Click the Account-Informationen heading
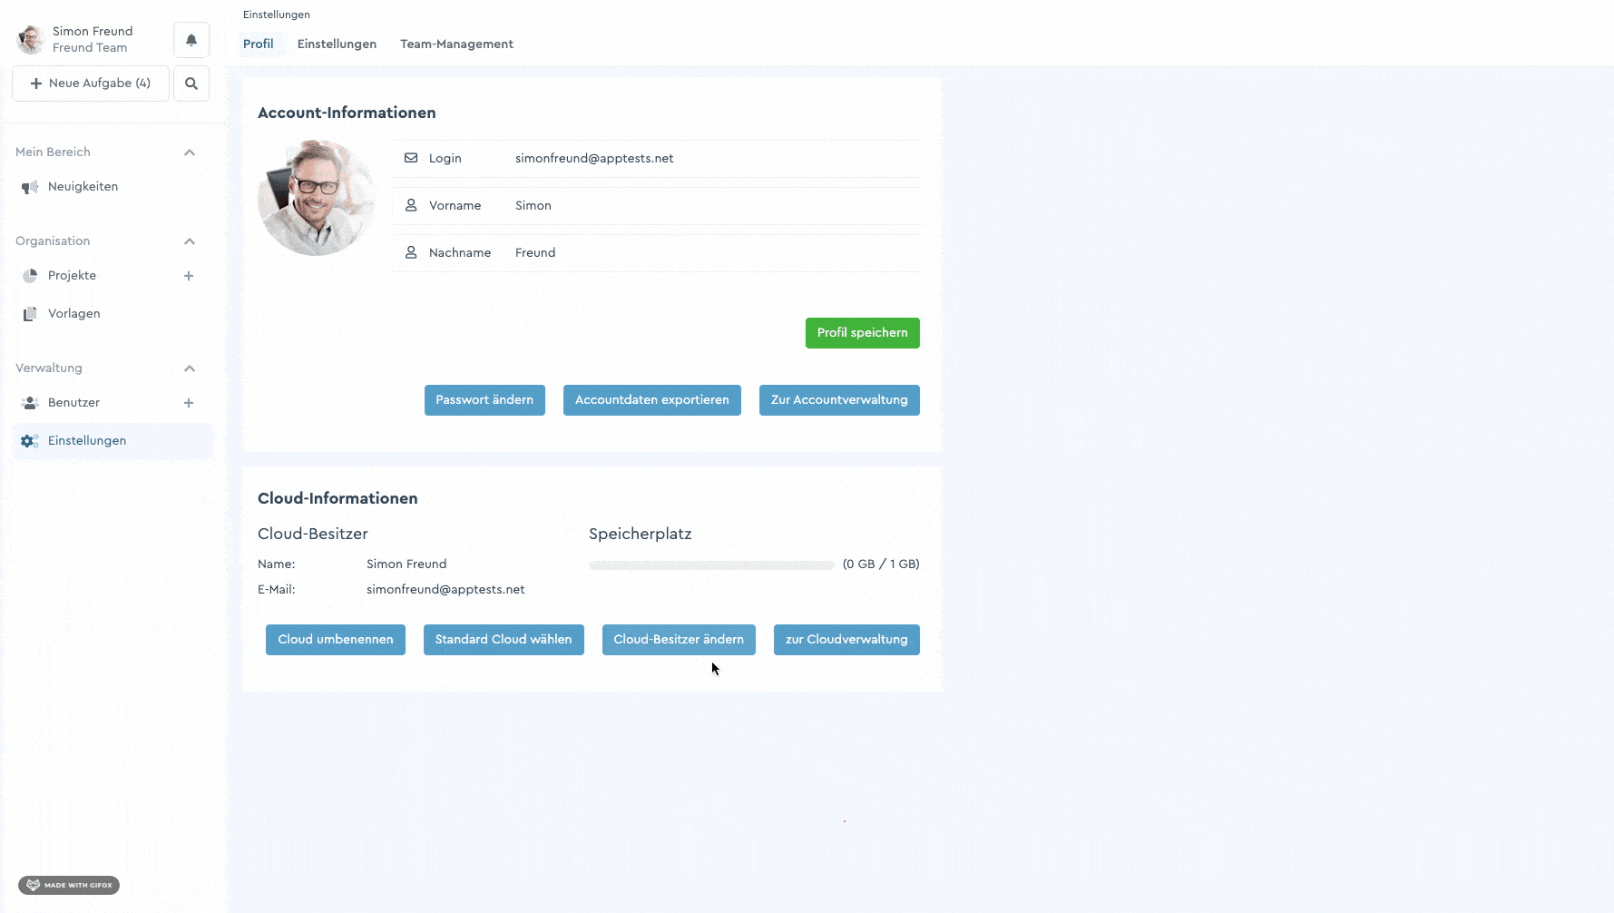Viewport: 1614px width, 913px height. point(347,113)
